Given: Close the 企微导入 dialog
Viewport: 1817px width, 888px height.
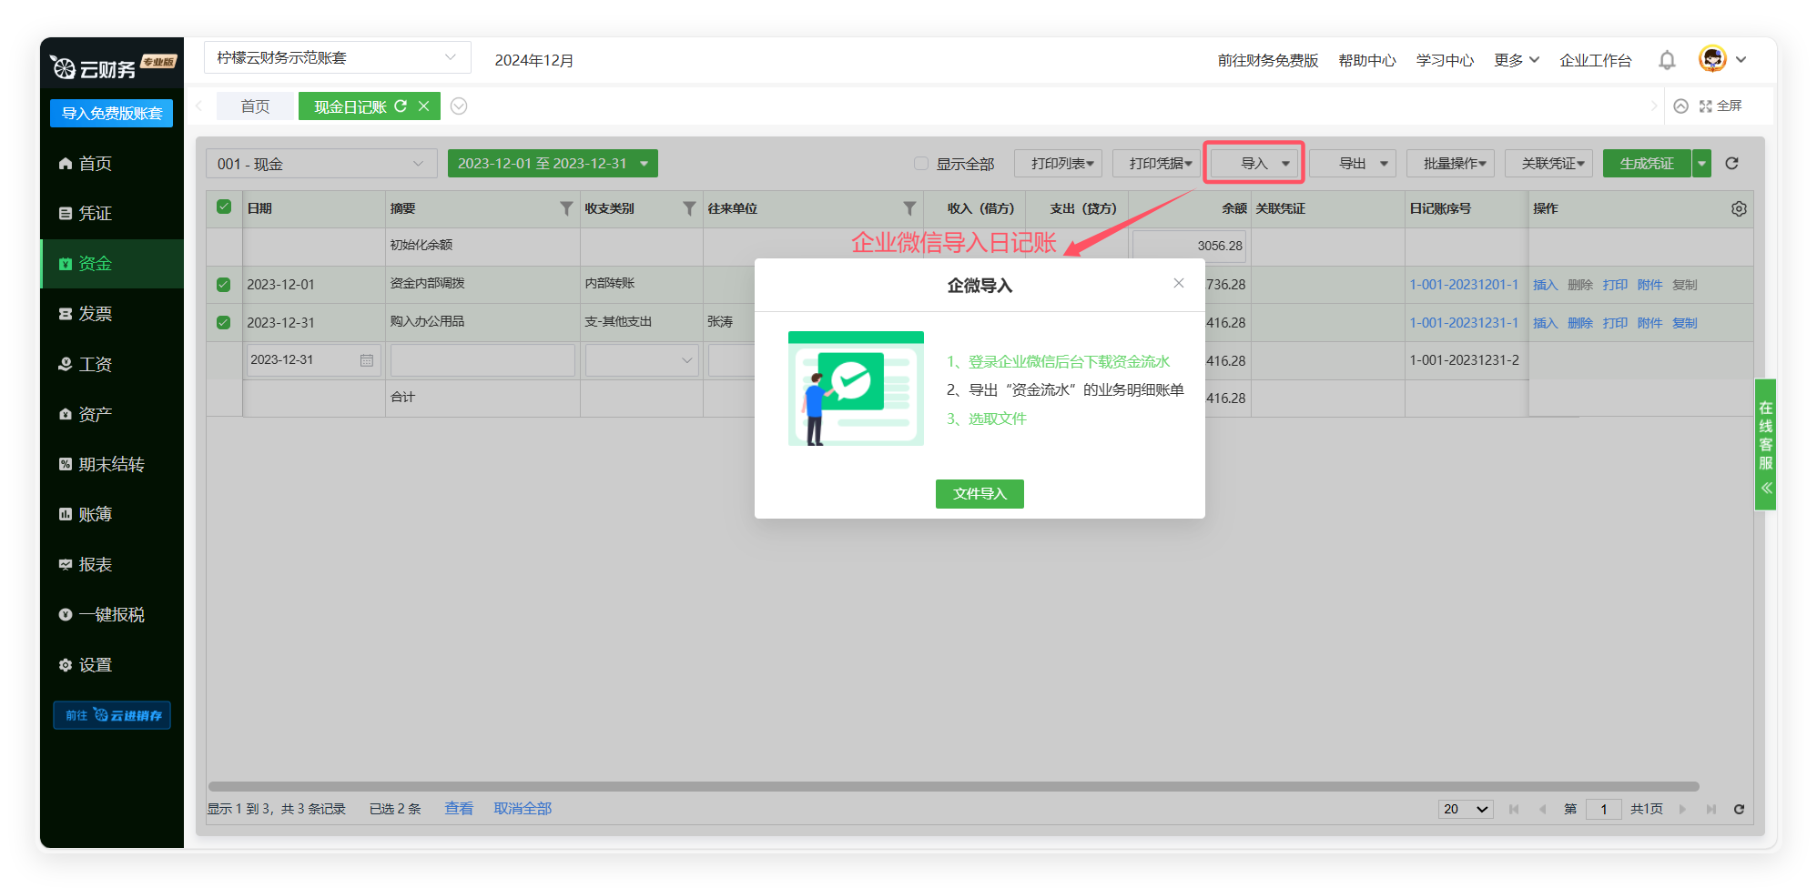Looking at the screenshot, I should point(1179,284).
